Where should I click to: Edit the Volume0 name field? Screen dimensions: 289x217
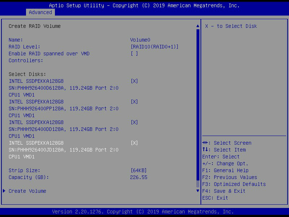pos(140,40)
